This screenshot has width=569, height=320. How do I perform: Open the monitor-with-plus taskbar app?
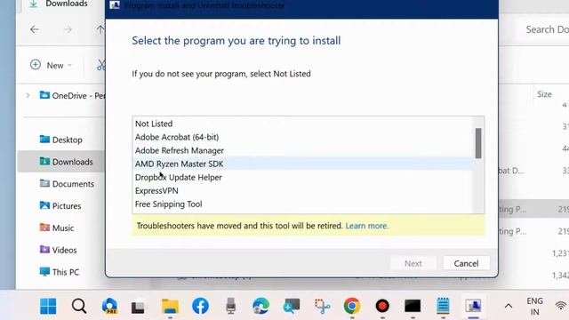click(x=292, y=306)
